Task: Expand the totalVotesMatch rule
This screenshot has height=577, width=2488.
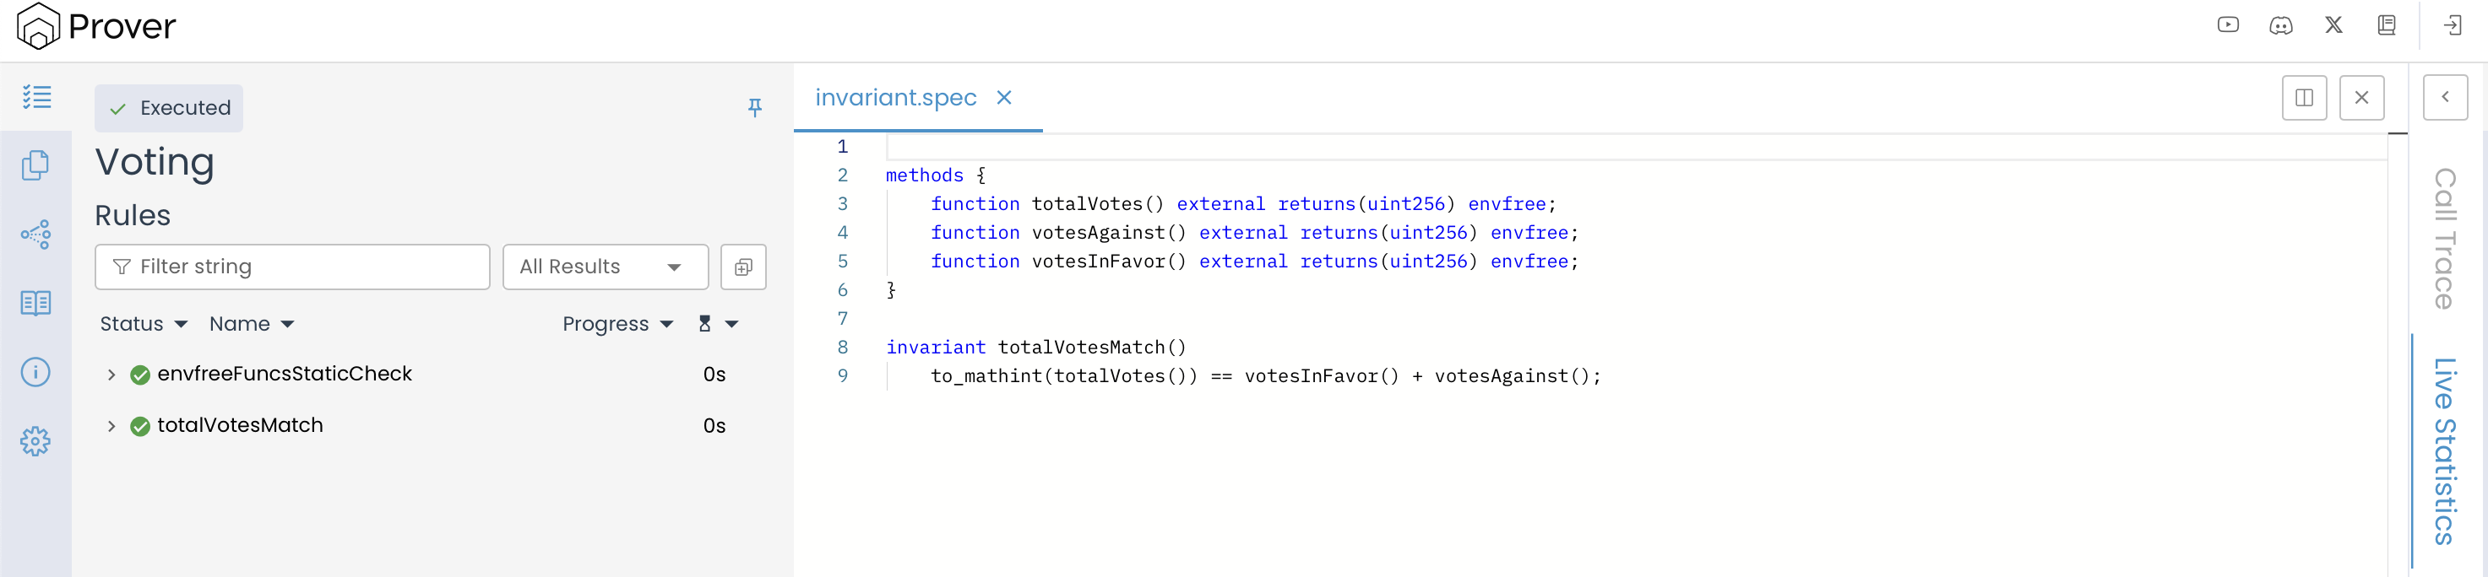Action: [x=111, y=425]
